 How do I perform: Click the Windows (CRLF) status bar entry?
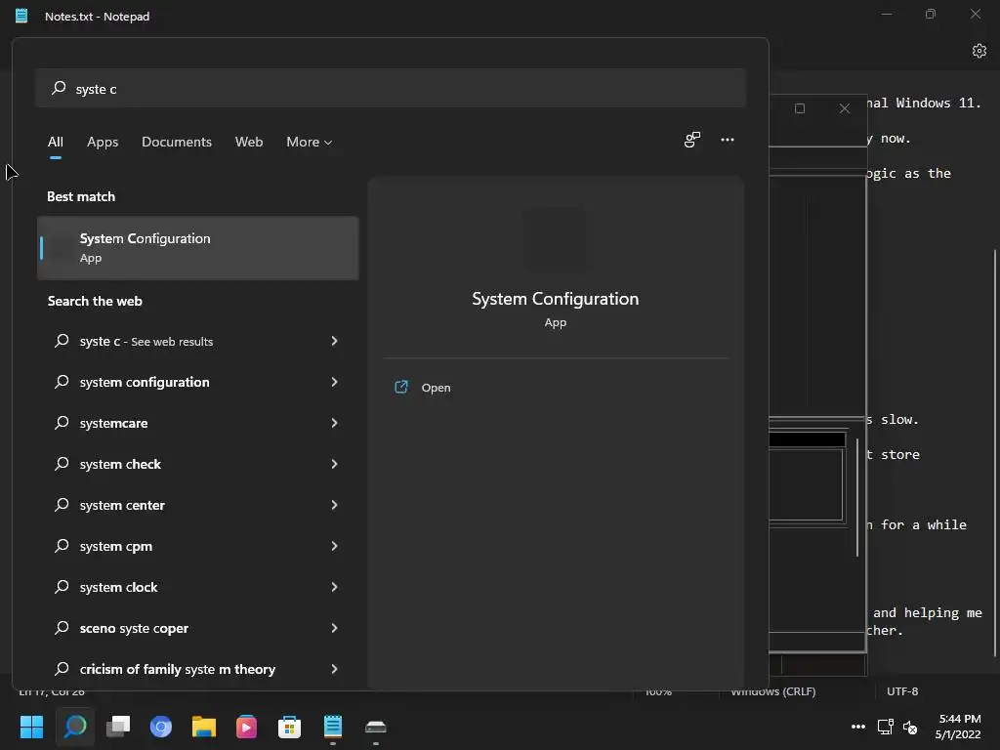773,691
